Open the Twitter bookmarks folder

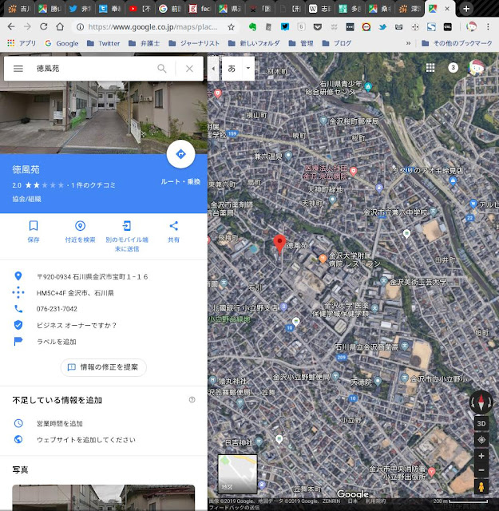pos(103,43)
